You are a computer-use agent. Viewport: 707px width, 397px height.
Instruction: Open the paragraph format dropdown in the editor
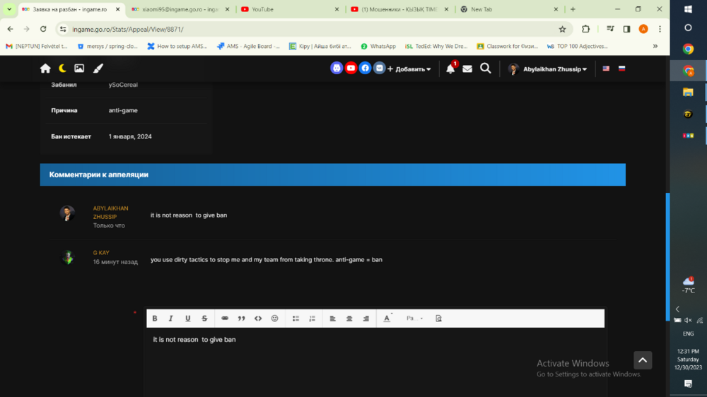coord(414,319)
